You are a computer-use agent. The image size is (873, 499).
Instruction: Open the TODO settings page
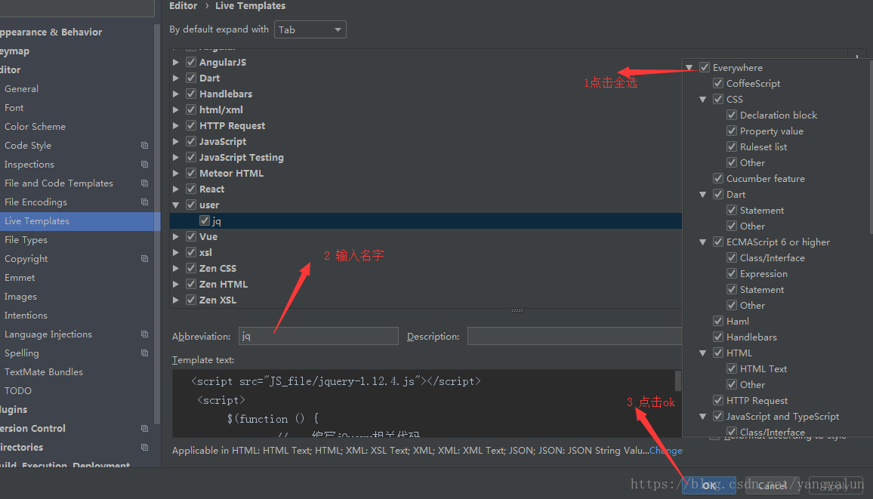tap(18, 391)
